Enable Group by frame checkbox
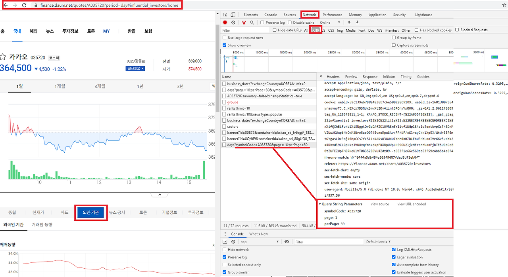Screen dimensions: 508x277 point(394,38)
